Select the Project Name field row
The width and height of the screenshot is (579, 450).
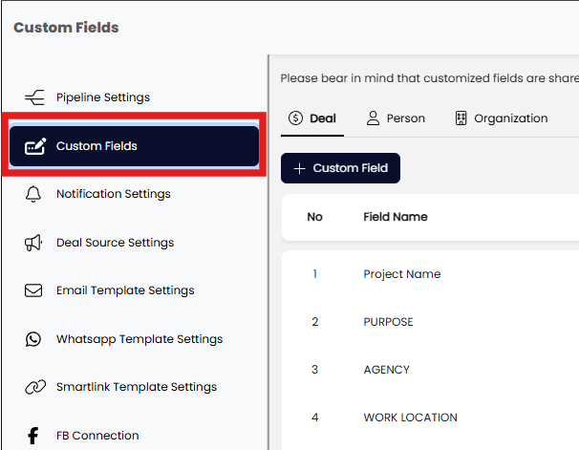point(402,274)
